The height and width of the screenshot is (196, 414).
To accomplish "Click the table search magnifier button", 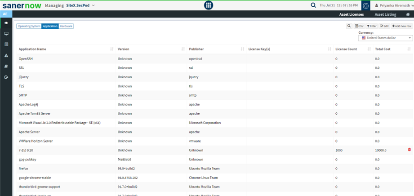I will click(x=349, y=26).
